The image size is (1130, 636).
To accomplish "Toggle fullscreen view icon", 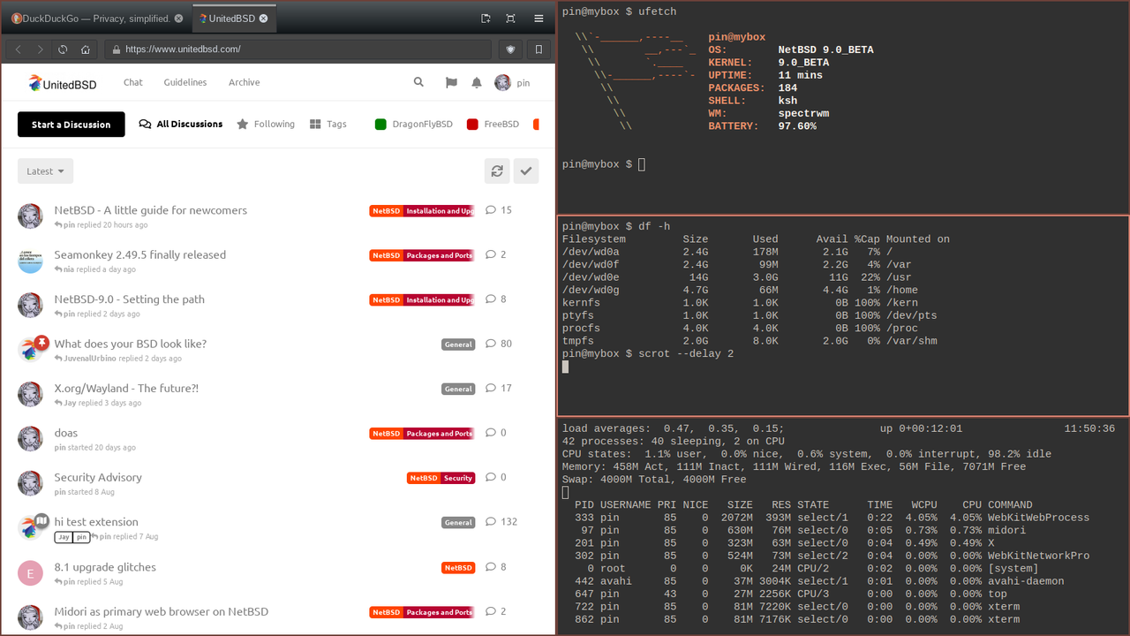I will 510,18.
